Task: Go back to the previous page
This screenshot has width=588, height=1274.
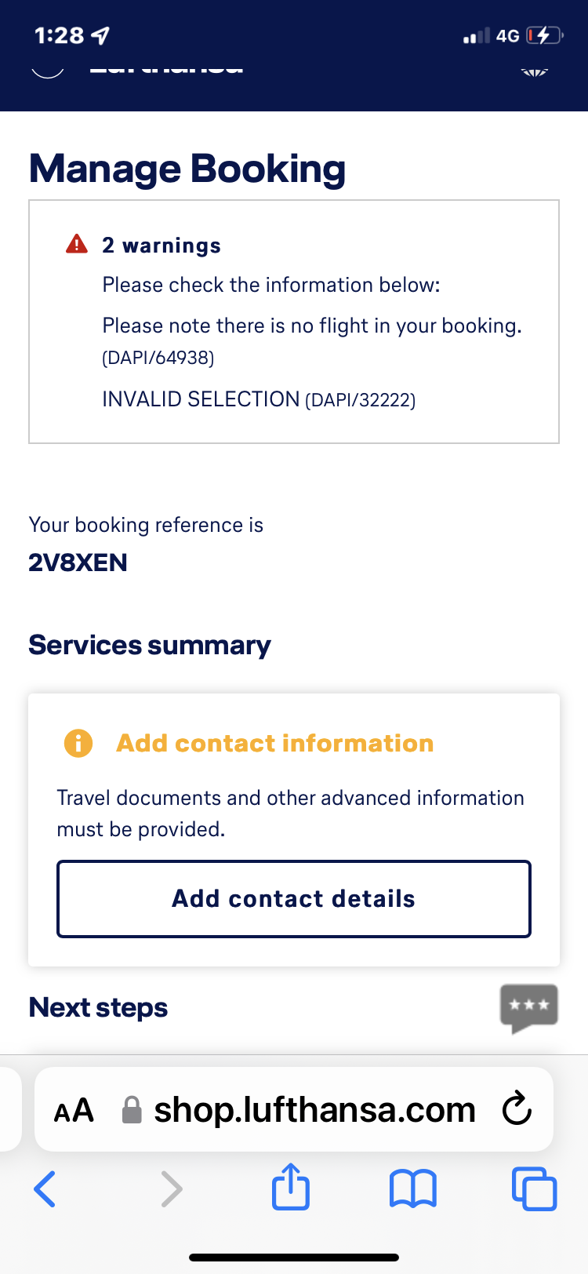Action: pos(45,1188)
